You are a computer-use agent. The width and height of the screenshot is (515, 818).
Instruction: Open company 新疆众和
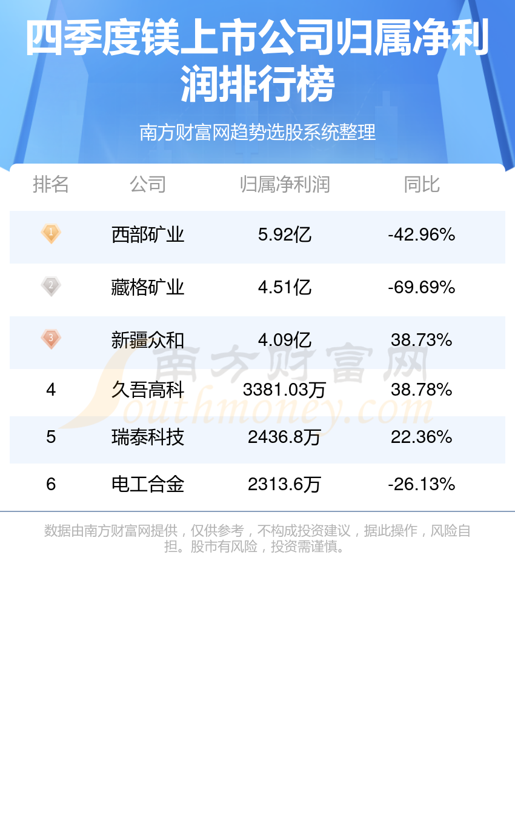pos(148,340)
